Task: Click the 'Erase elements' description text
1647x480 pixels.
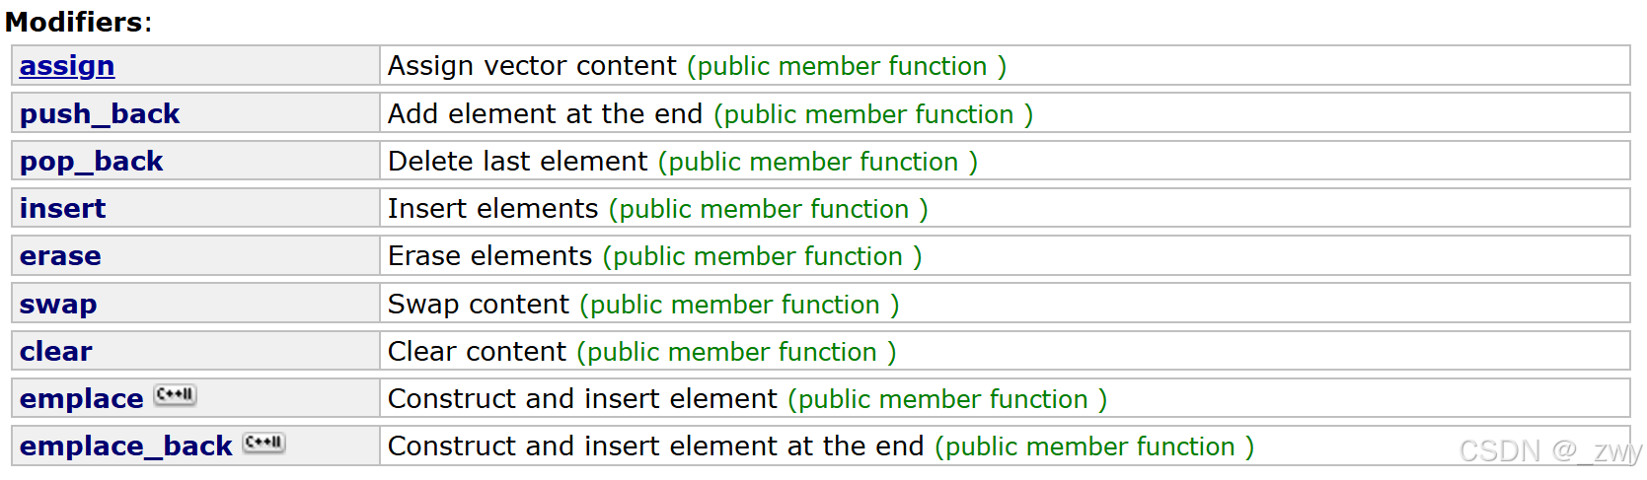Action: pos(489,256)
